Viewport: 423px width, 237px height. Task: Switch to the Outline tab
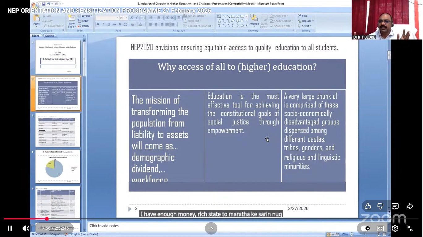click(x=49, y=36)
